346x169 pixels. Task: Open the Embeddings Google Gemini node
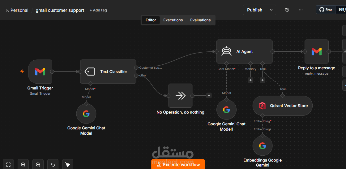263,146
